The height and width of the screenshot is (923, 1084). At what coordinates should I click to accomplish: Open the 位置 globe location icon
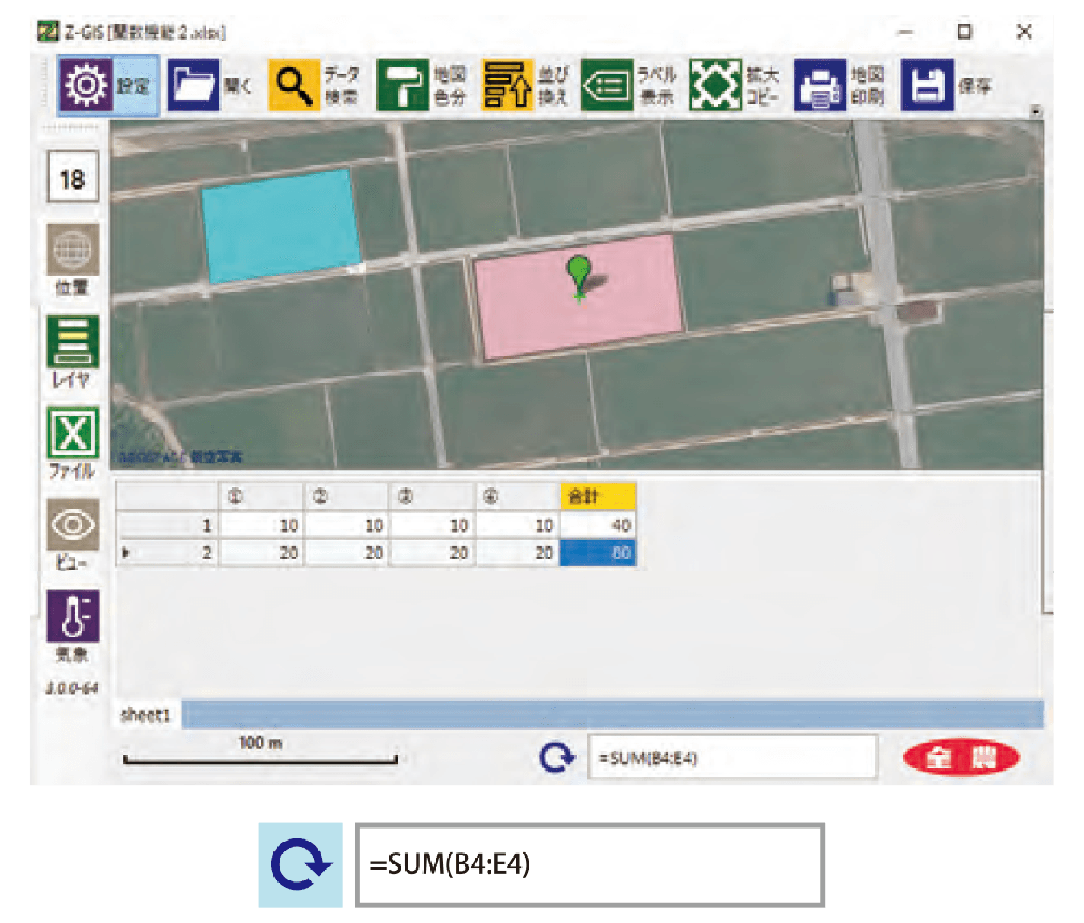[73, 250]
